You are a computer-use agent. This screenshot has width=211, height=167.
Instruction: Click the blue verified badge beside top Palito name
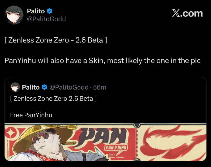click(x=50, y=11)
